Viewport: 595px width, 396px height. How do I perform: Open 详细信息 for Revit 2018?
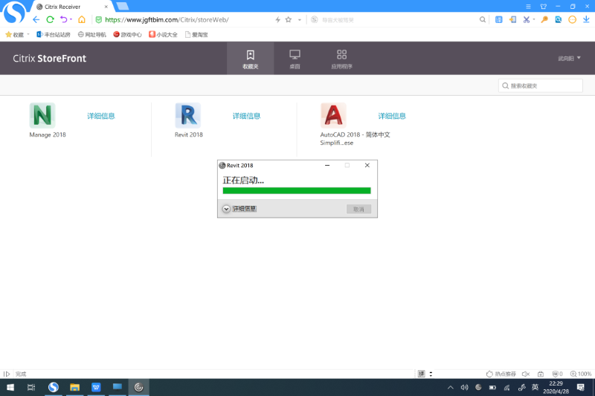(x=247, y=116)
